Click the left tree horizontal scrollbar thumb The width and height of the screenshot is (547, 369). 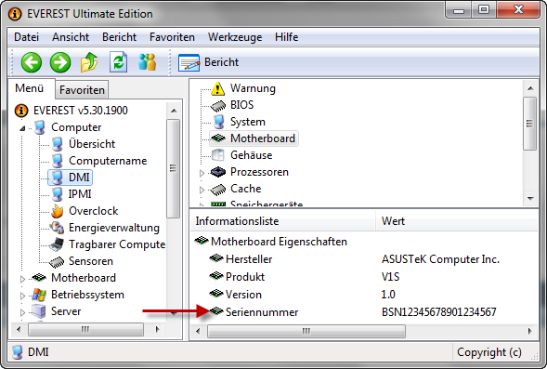click(85, 329)
